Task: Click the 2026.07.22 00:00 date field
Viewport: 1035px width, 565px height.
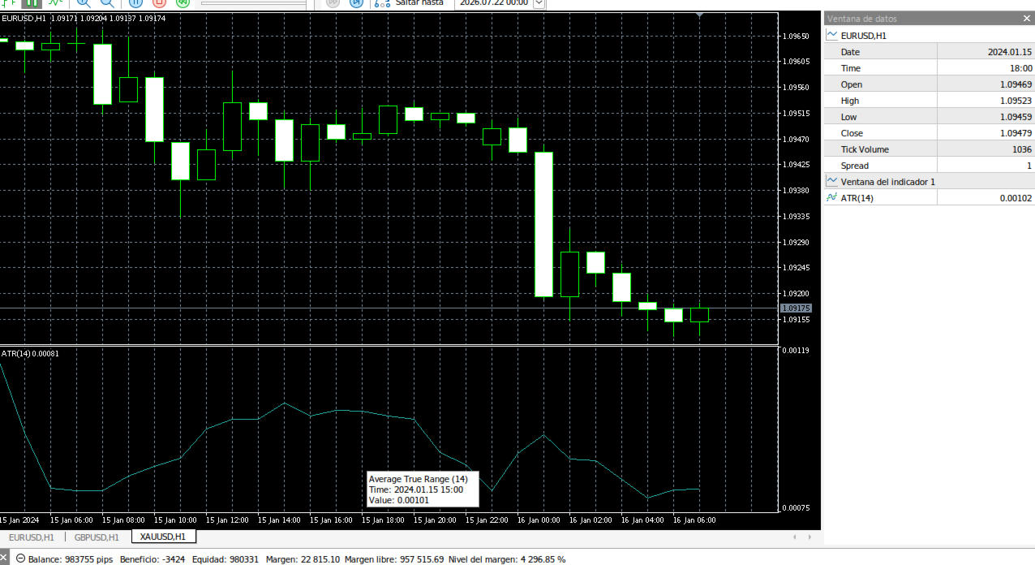Action: 494,2
